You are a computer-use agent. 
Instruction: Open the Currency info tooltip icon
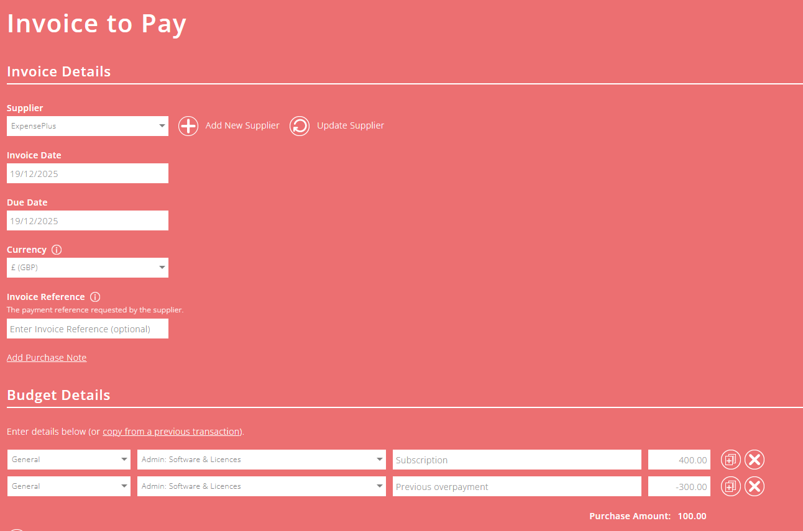pos(57,250)
